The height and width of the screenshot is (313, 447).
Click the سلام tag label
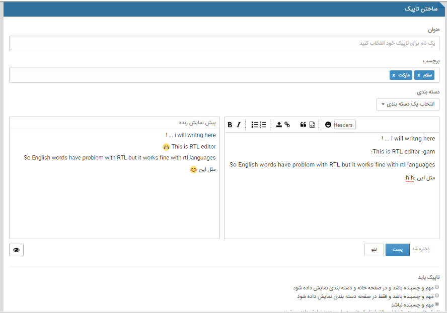point(427,75)
